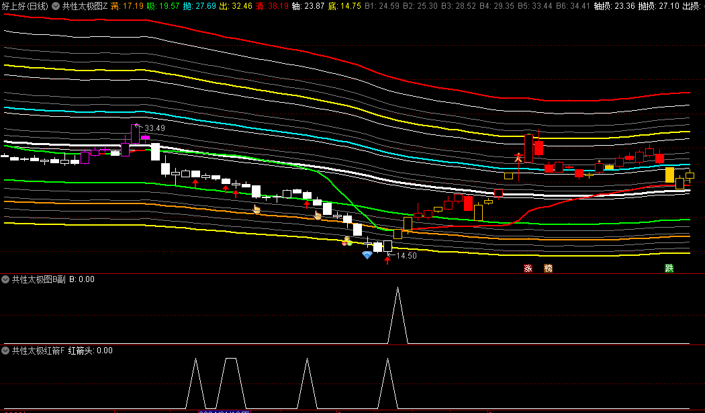Click the red arrow between the two hand pointers
The image size is (705, 413).
(307, 204)
